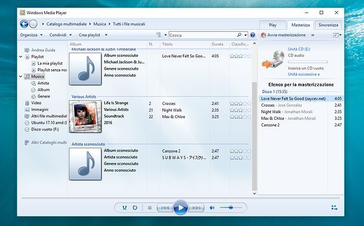
Task: Select the Immagini library icon
Action: (27, 110)
